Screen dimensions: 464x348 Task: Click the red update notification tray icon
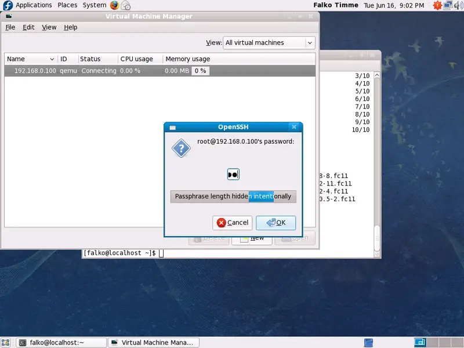point(437,5)
